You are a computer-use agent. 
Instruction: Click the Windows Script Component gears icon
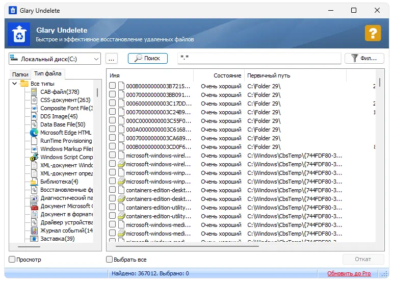point(34,157)
